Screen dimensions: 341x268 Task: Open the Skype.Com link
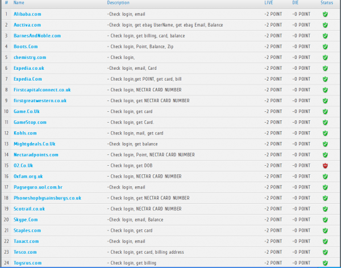coord(26,220)
